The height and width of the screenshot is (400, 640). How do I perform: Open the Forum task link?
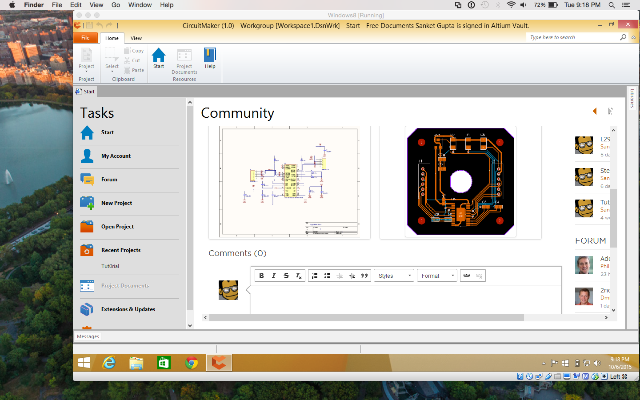[109, 180]
